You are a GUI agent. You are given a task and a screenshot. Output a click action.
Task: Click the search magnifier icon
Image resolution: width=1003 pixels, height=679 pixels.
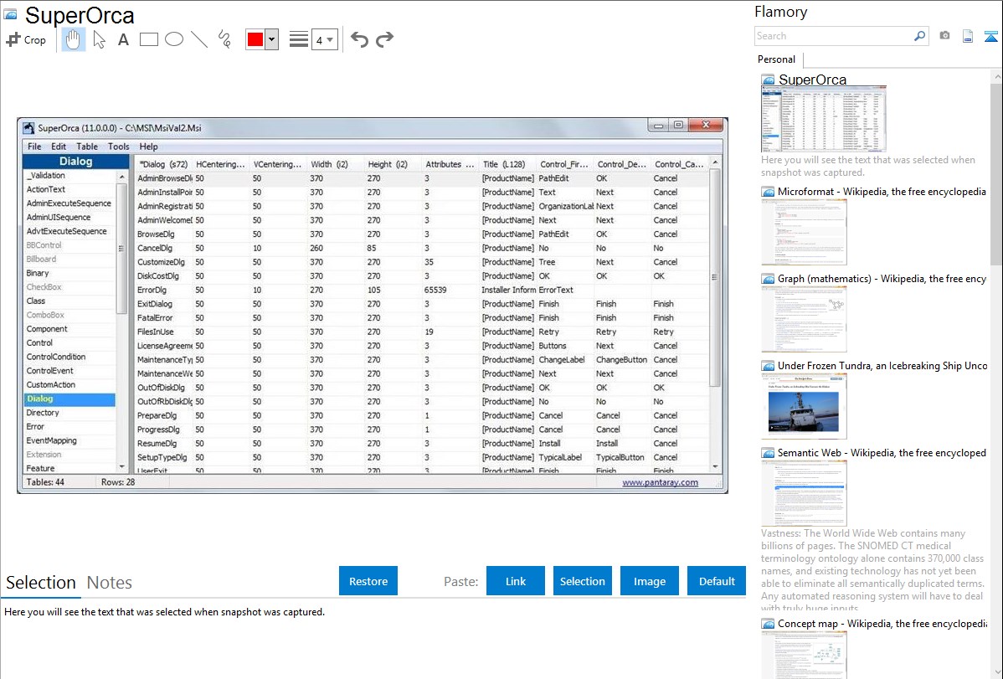point(919,36)
